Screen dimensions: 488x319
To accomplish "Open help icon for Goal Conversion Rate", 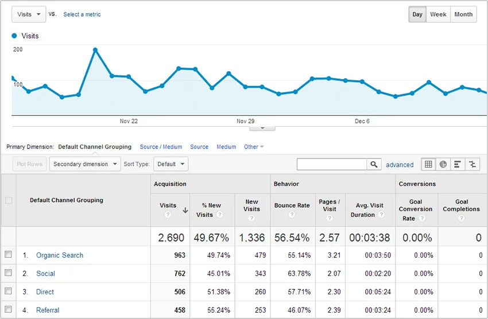I will tap(422, 218).
